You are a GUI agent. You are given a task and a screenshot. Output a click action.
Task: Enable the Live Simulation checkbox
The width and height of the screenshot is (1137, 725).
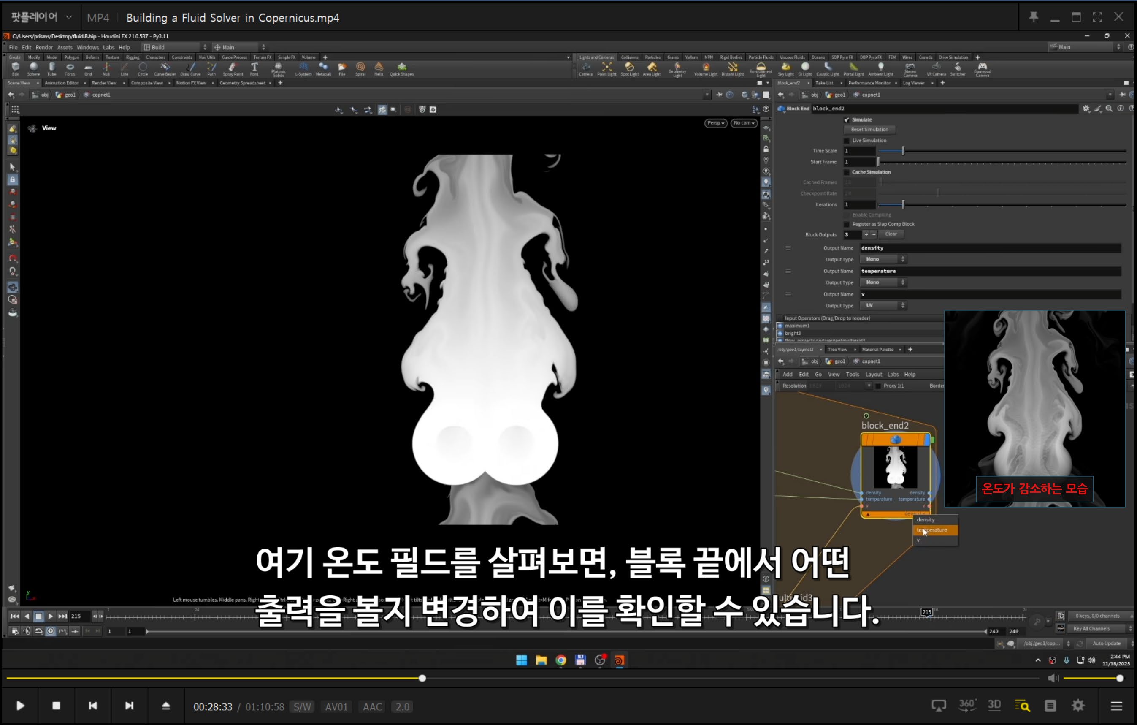[847, 141]
